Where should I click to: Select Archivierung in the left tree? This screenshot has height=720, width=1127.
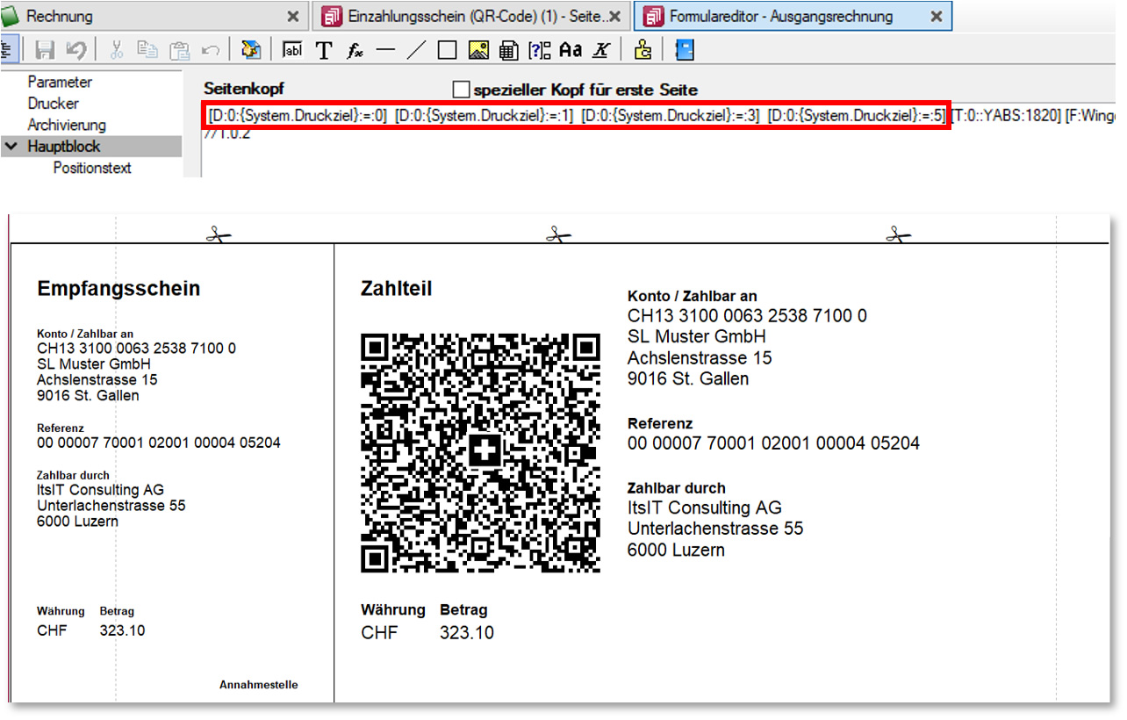pyautogui.click(x=67, y=125)
